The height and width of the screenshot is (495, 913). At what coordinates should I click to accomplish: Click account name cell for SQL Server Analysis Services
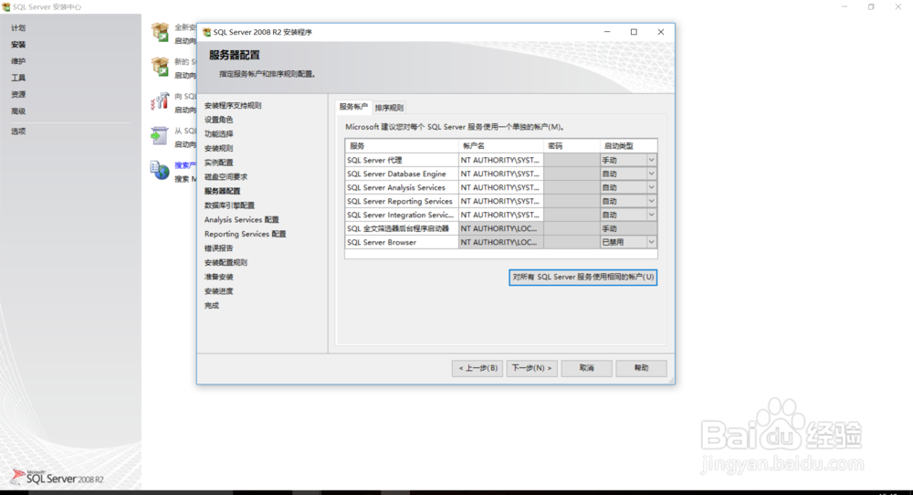tap(500, 187)
